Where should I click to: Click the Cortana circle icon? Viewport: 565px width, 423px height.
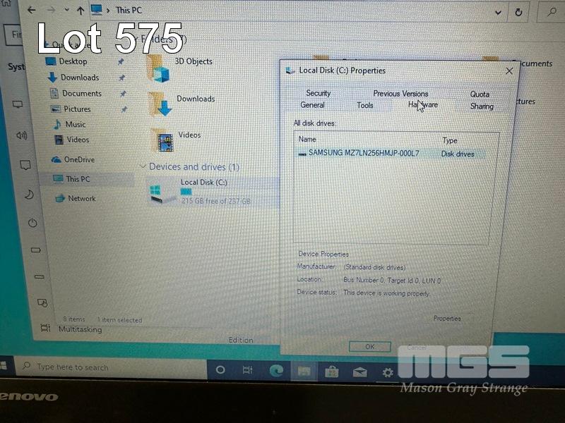pos(220,369)
